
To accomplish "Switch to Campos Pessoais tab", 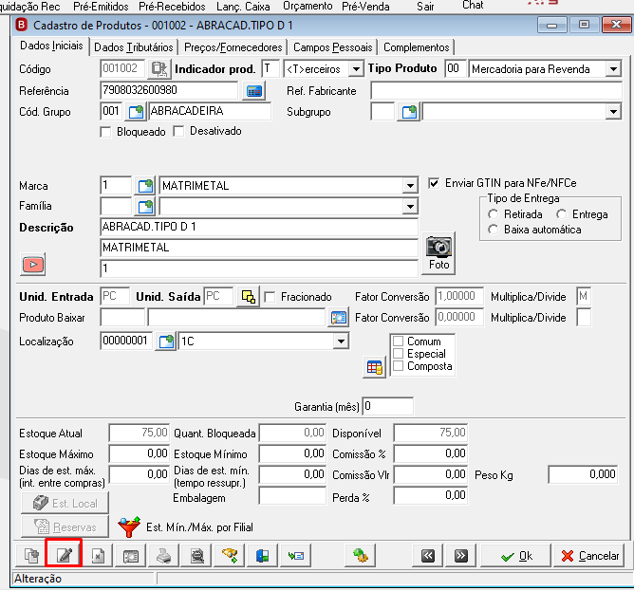I will click(x=333, y=47).
